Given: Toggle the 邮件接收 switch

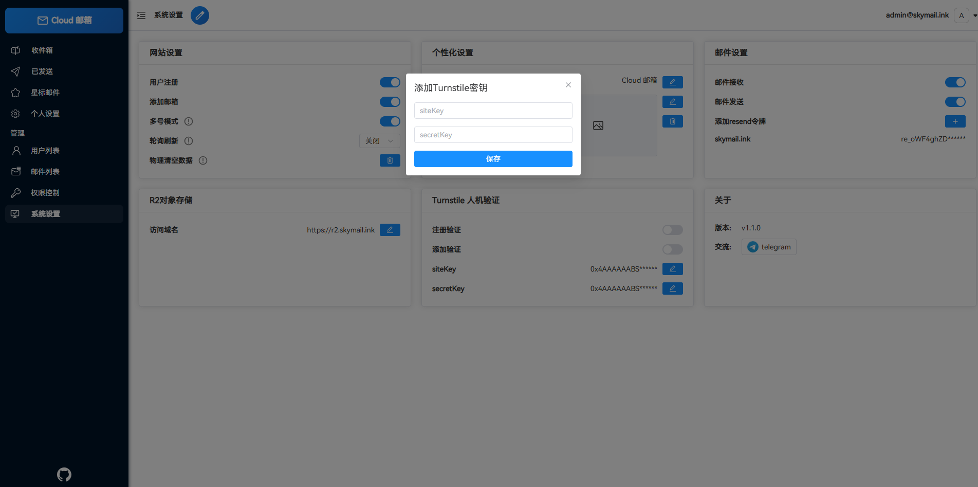Looking at the screenshot, I should pyautogui.click(x=955, y=82).
